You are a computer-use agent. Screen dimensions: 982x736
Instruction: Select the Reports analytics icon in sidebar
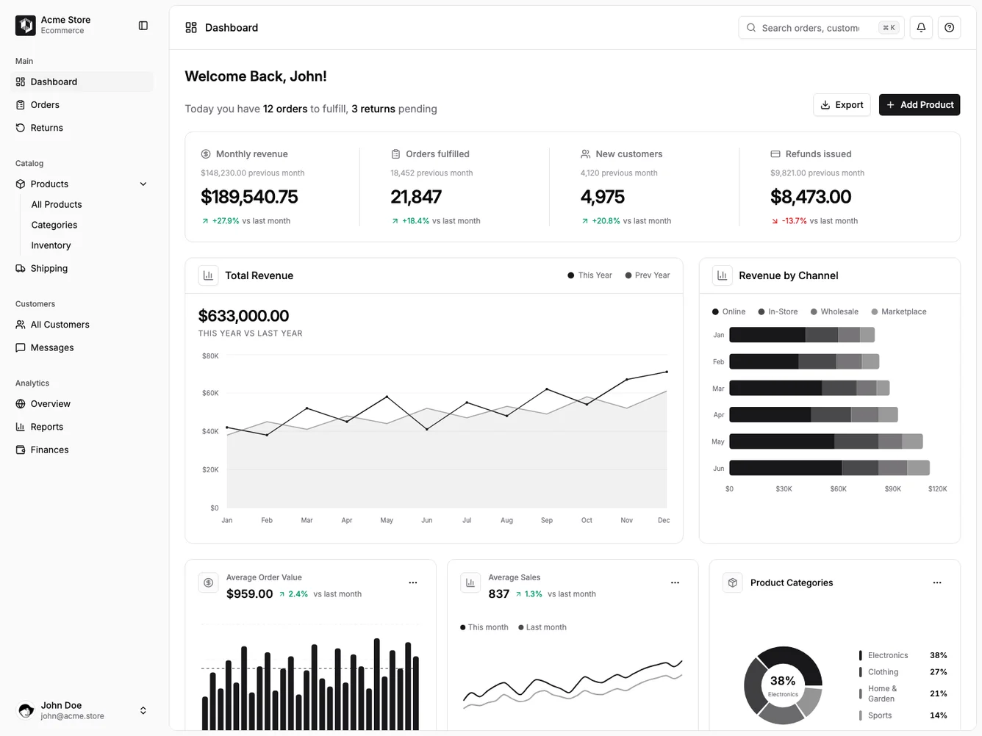coord(20,426)
